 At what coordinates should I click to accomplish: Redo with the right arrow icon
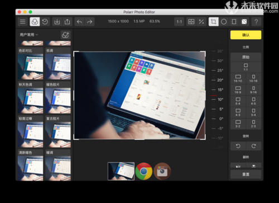(x=90, y=22)
